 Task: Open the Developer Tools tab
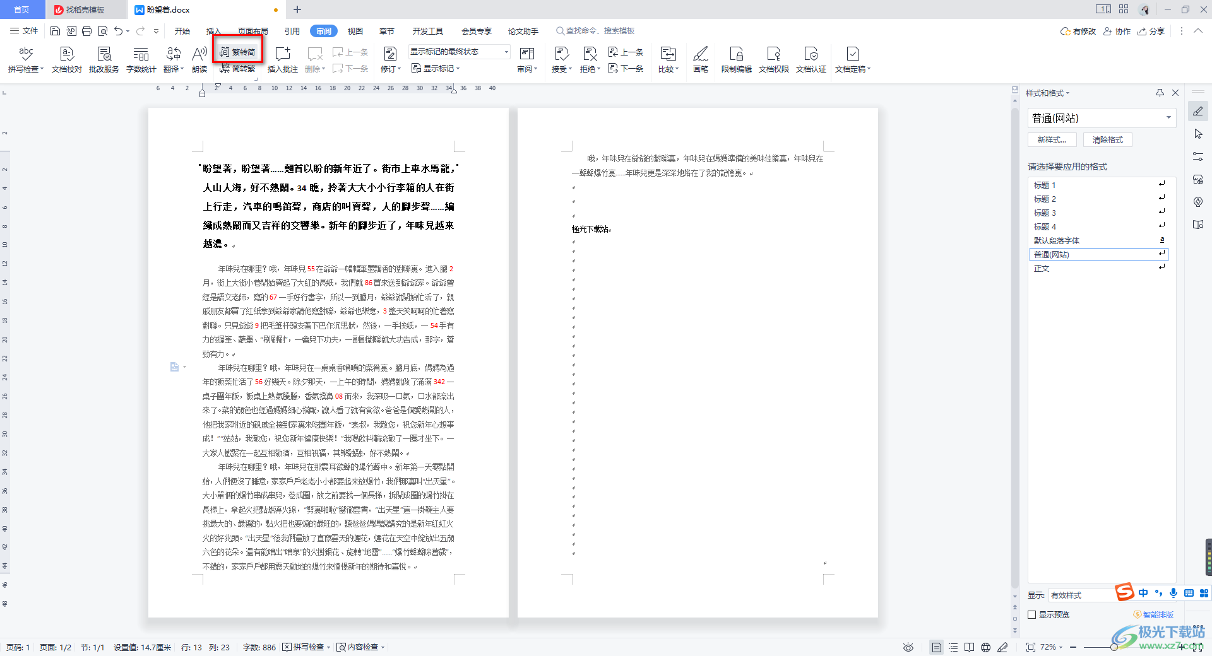pos(428,31)
